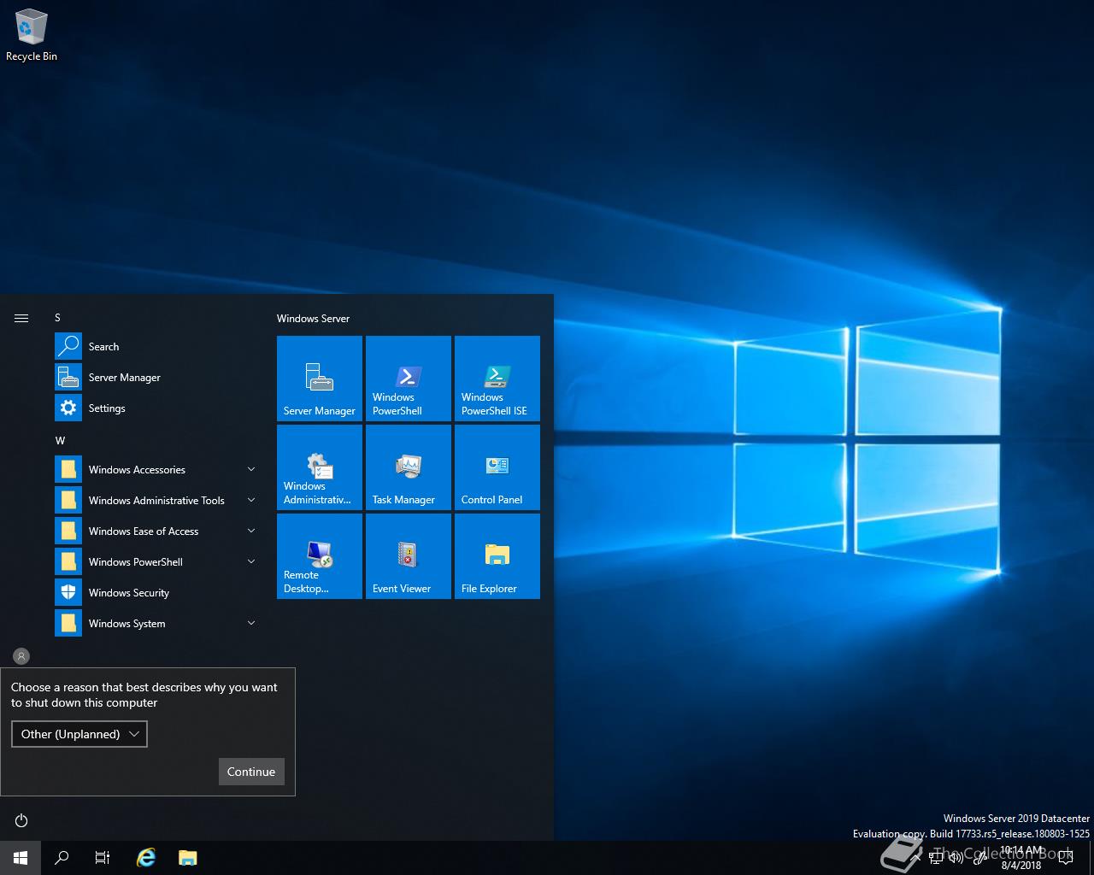Launch the Windows PowerShell tile
The height and width of the screenshot is (875, 1094).
(x=409, y=379)
